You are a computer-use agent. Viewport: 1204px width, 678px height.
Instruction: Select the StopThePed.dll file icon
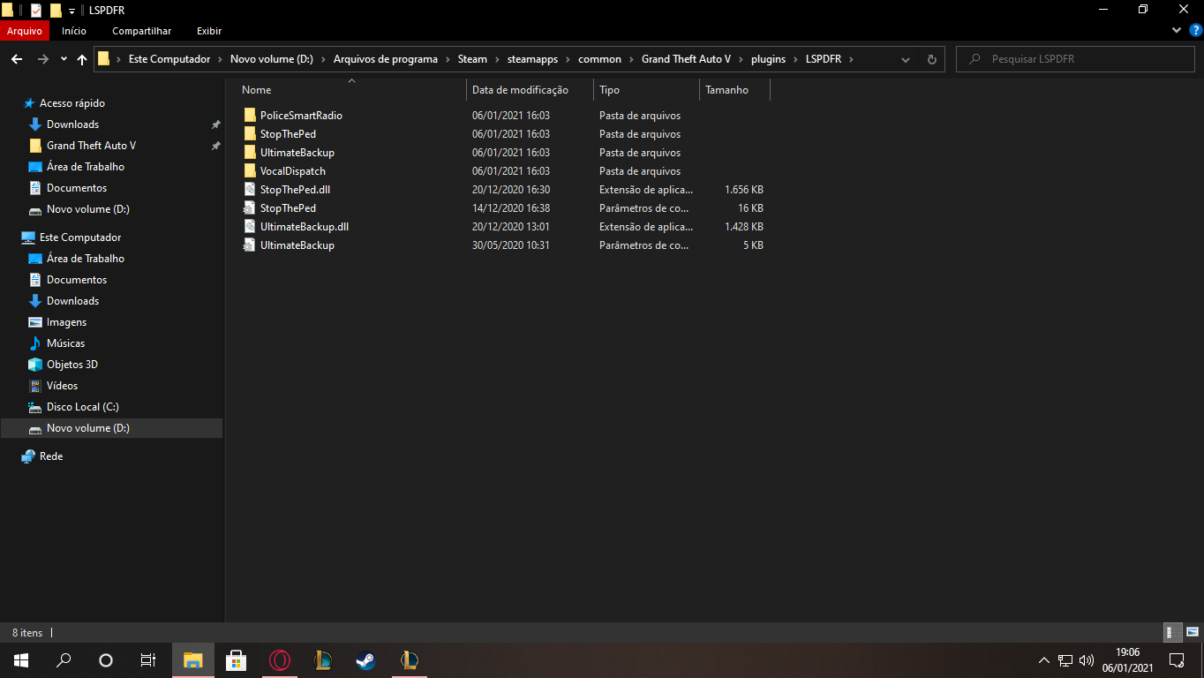coord(251,190)
